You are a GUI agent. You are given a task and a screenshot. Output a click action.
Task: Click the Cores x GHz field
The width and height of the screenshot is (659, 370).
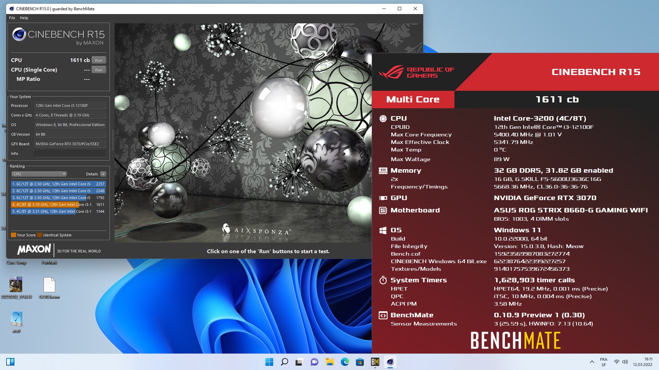click(x=70, y=115)
